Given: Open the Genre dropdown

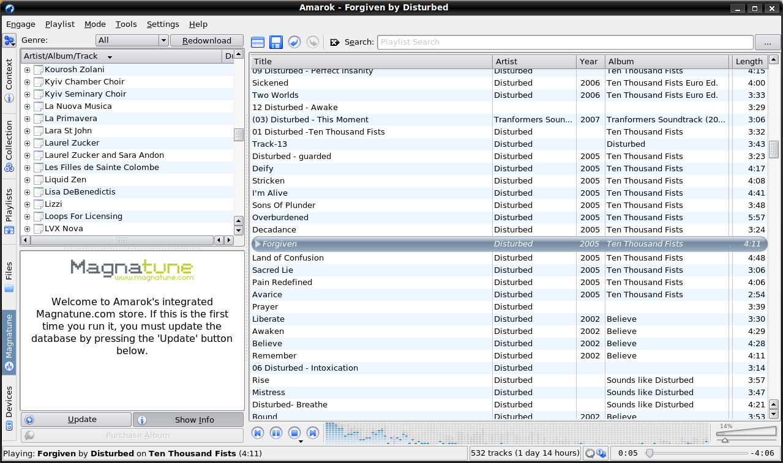Looking at the screenshot, I should tap(132, 40).
